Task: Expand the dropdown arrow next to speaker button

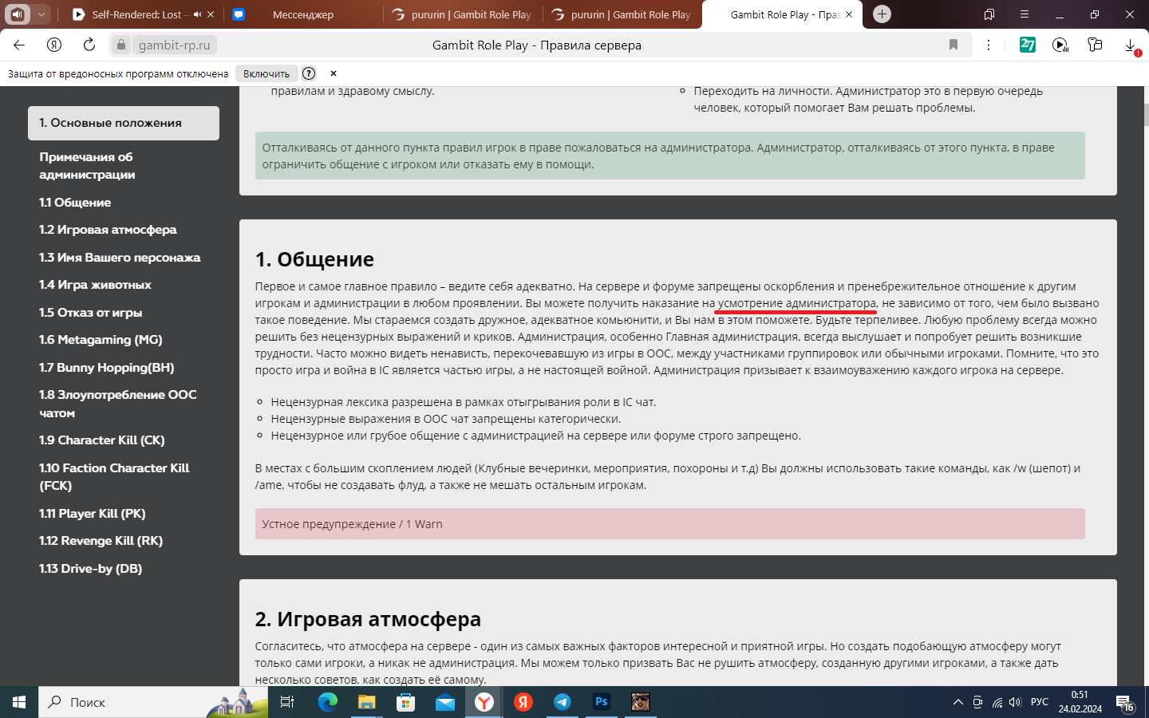Action: (41, 14)
